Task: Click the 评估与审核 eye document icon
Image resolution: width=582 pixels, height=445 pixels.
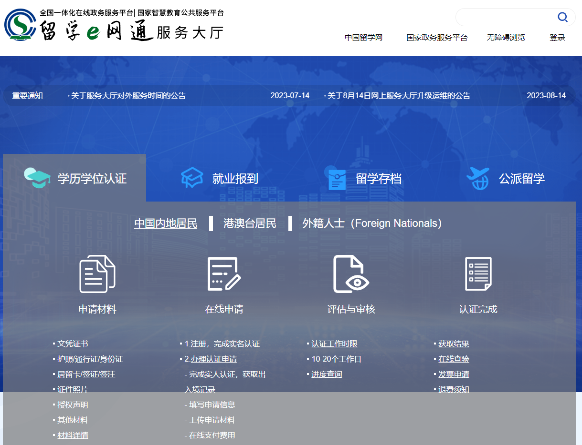Action: (x=351, y=274)
